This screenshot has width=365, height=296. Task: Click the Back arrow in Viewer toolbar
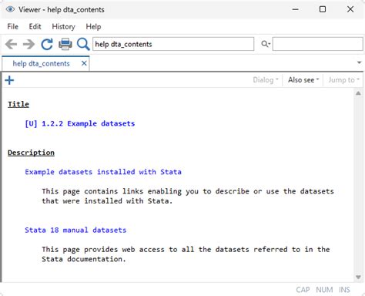point(11,44)
